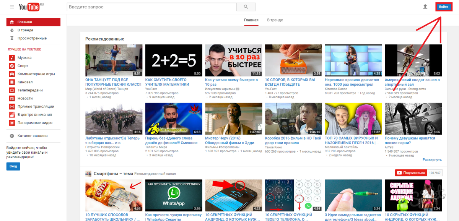The image size is (459, 221).
Task: Click the Телепередачи sidebar icon
Action: coord(12,90)
